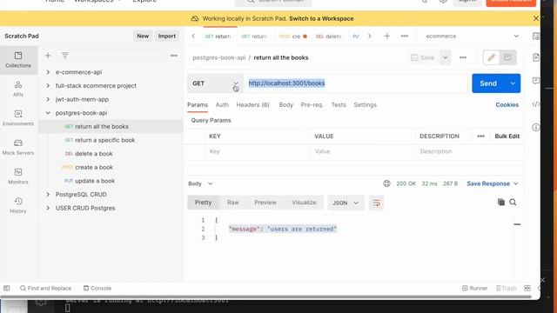Click the Switch to a Workspace link
The height and width of the screenshot is (313, 557).
(x=321, y=18)
